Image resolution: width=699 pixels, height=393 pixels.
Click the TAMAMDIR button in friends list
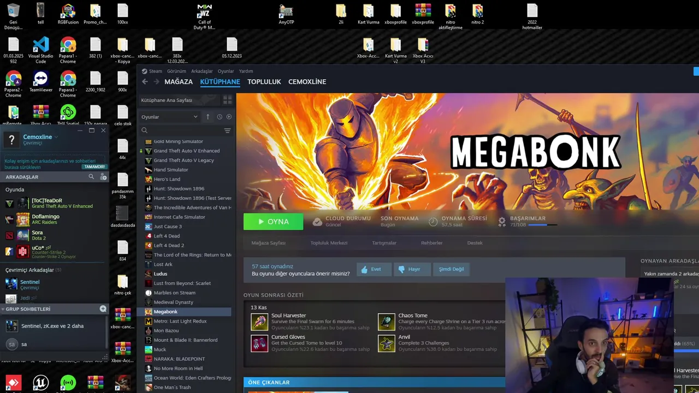[94, 166]
